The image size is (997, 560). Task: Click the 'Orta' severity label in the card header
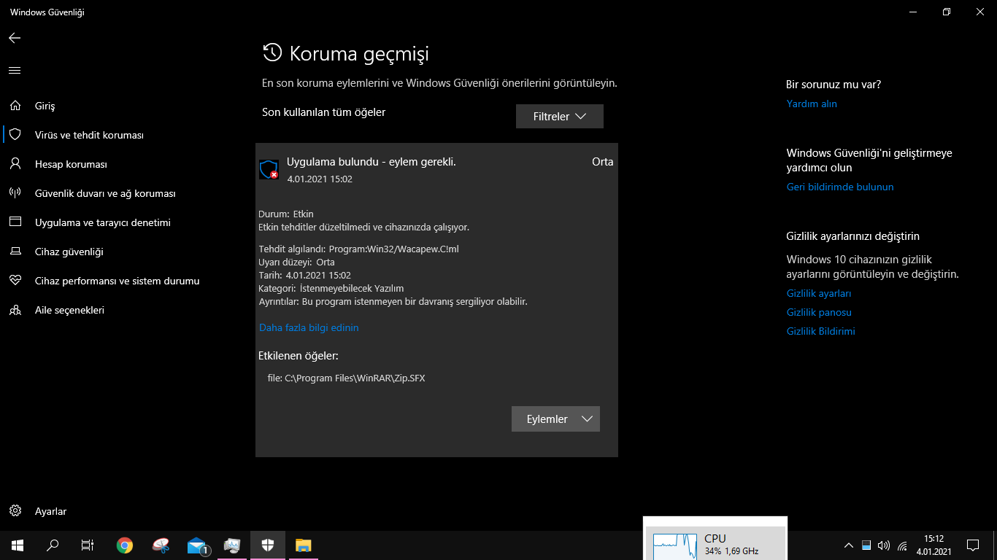[x=602, y=162]
